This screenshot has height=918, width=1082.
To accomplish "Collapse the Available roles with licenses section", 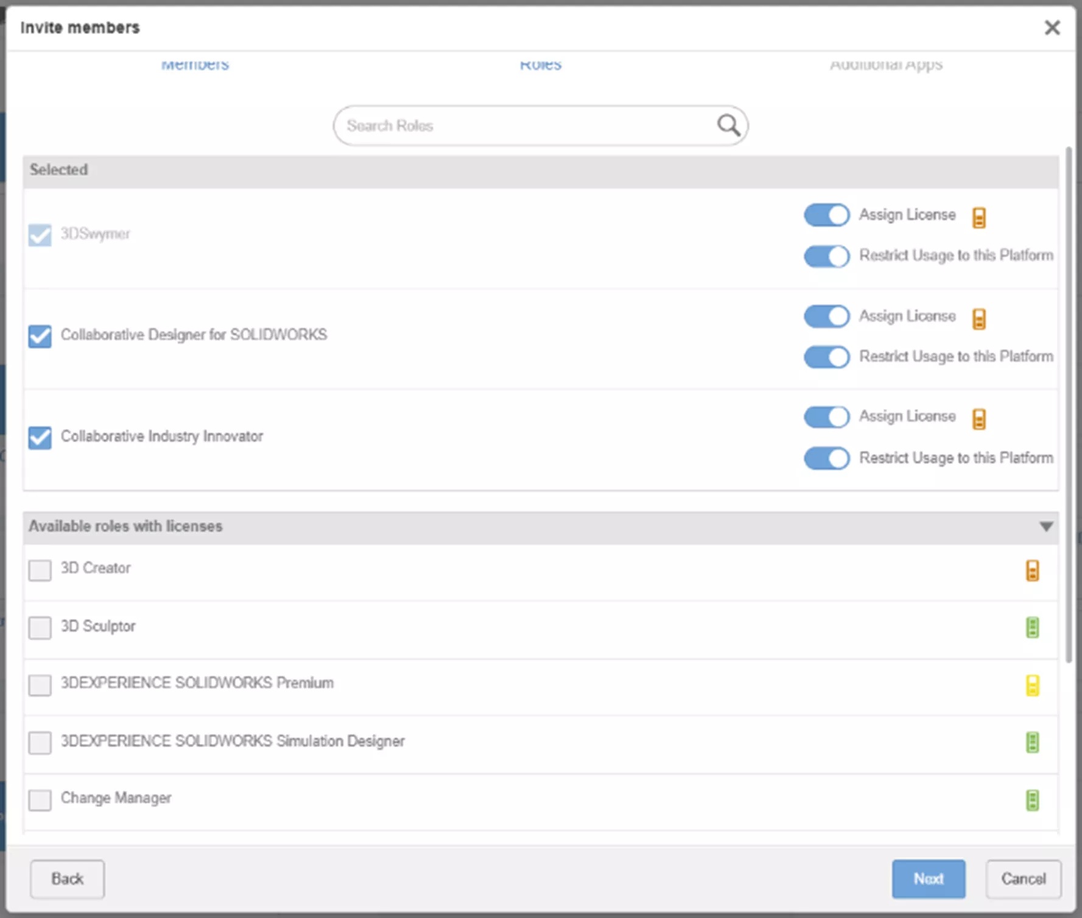I will pyautogui.click(x=1045, y=527).
